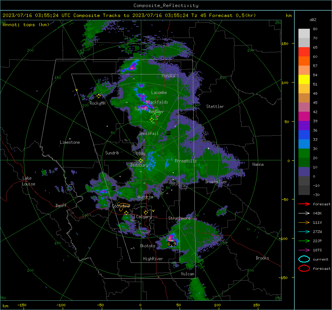Click the cyan 27ZW arrow icon
The height and width of the screenshot is (310, 332).
(x=304, y=232)
